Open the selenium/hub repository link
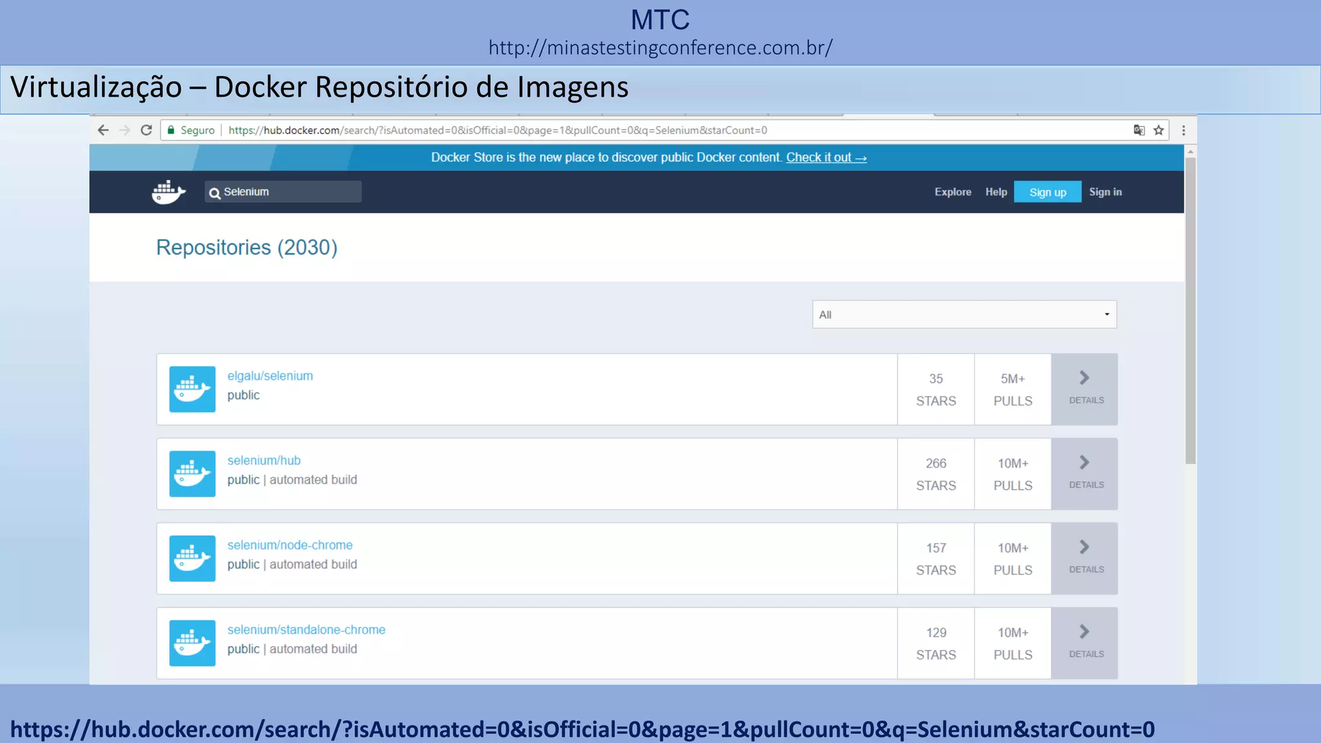This screenshot has height=743, width=1321. [x=264, y=461]
